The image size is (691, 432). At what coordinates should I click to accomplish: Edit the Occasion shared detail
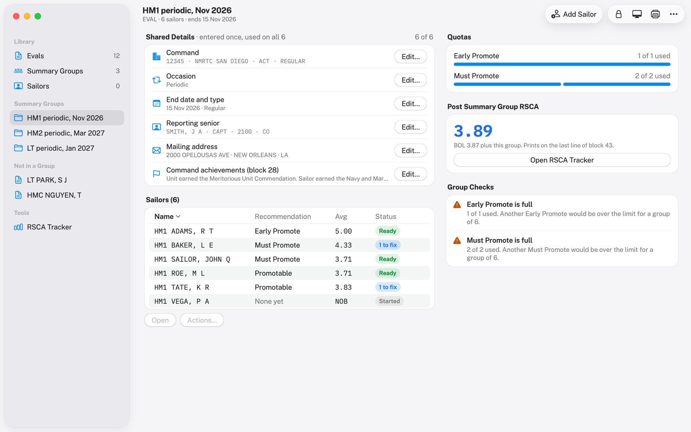(x=410, y=80)
